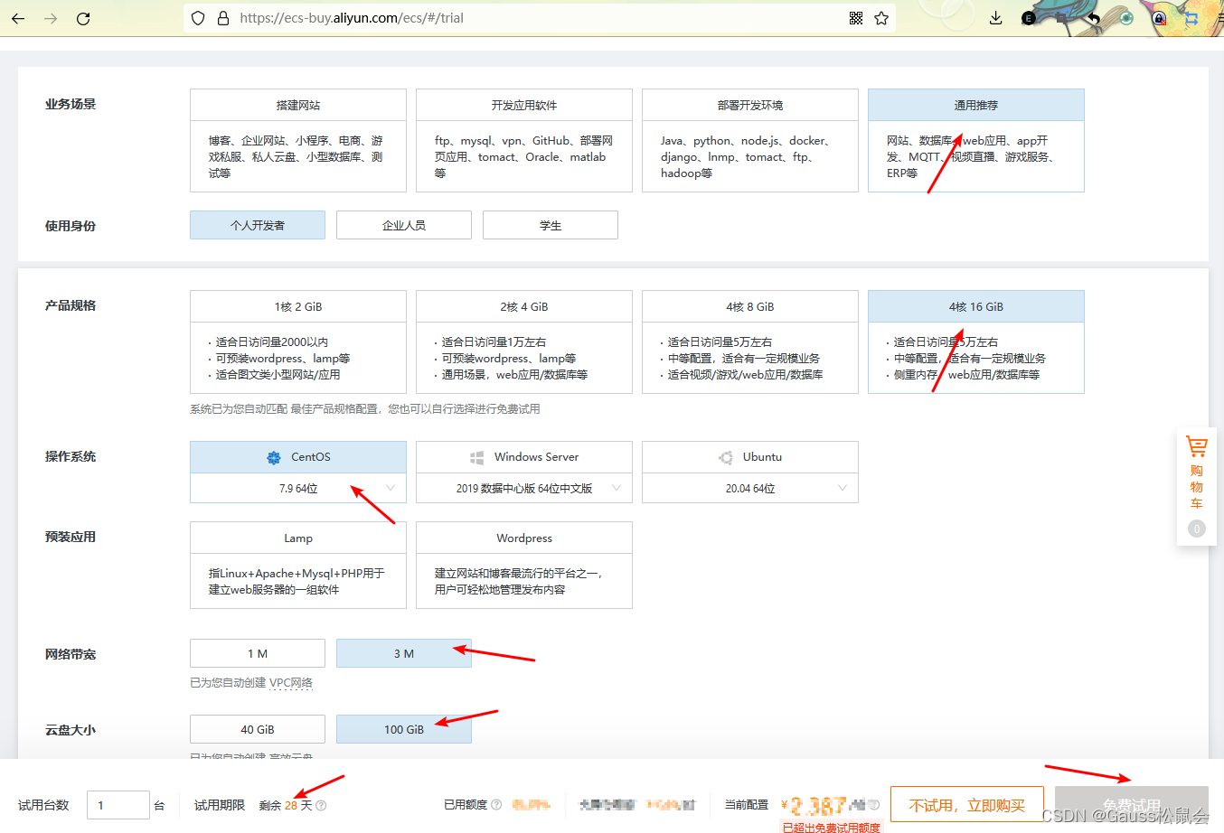Choose 1 M network bandwidth
Screen dimensions: 1224x833
tap(258, 653)
